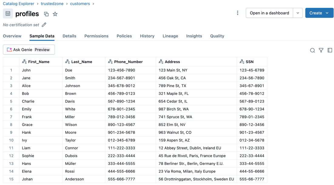
Task: Click SSN value 567-89-0123
Action: coord(252,101)
